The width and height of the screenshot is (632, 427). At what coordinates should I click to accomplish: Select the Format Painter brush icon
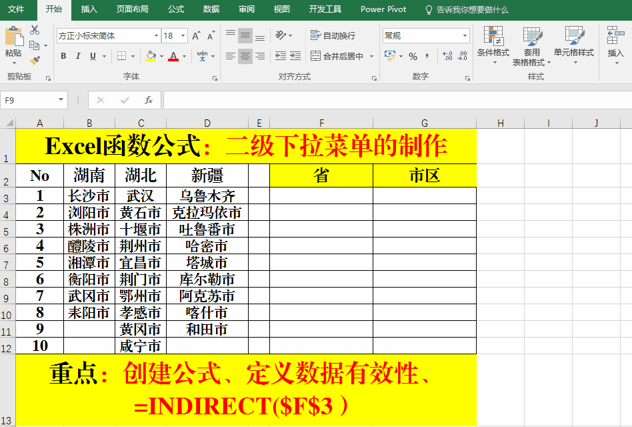pos(35,60)
